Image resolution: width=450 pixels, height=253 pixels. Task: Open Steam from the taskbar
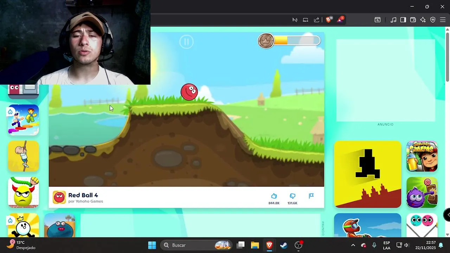click(284, 245)
